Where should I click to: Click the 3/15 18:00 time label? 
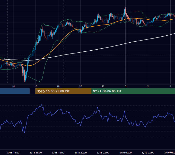(x=58, y=152)
